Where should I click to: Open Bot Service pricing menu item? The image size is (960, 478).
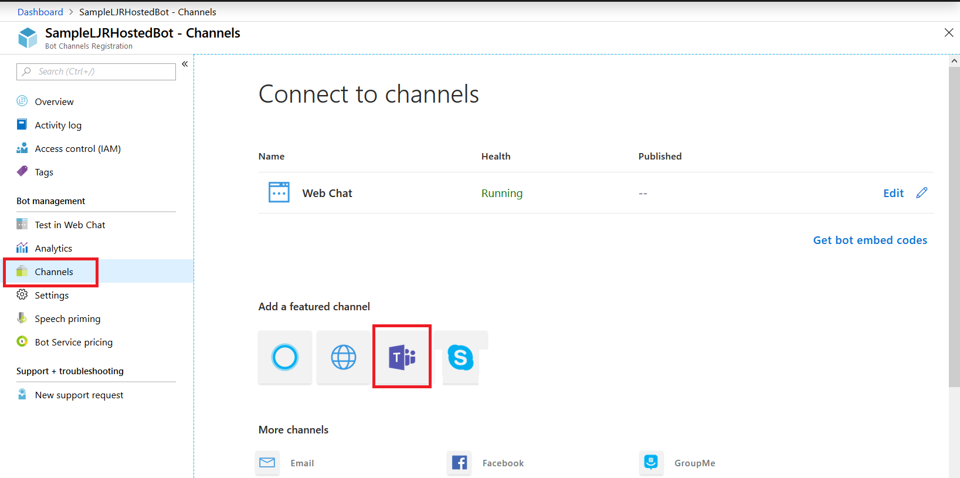coord(73,342)
